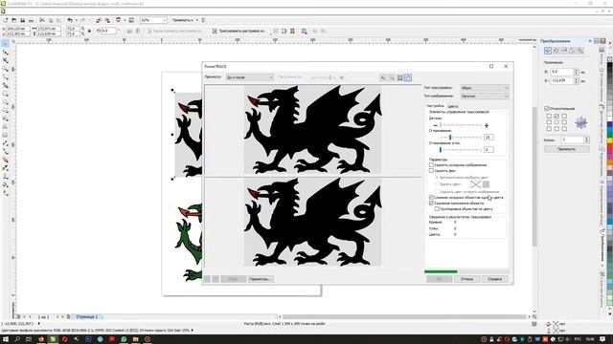The height and width of the screenshot is (344, 613).
Task: Save the document with the floppy icon
Action: click(23, 20)
